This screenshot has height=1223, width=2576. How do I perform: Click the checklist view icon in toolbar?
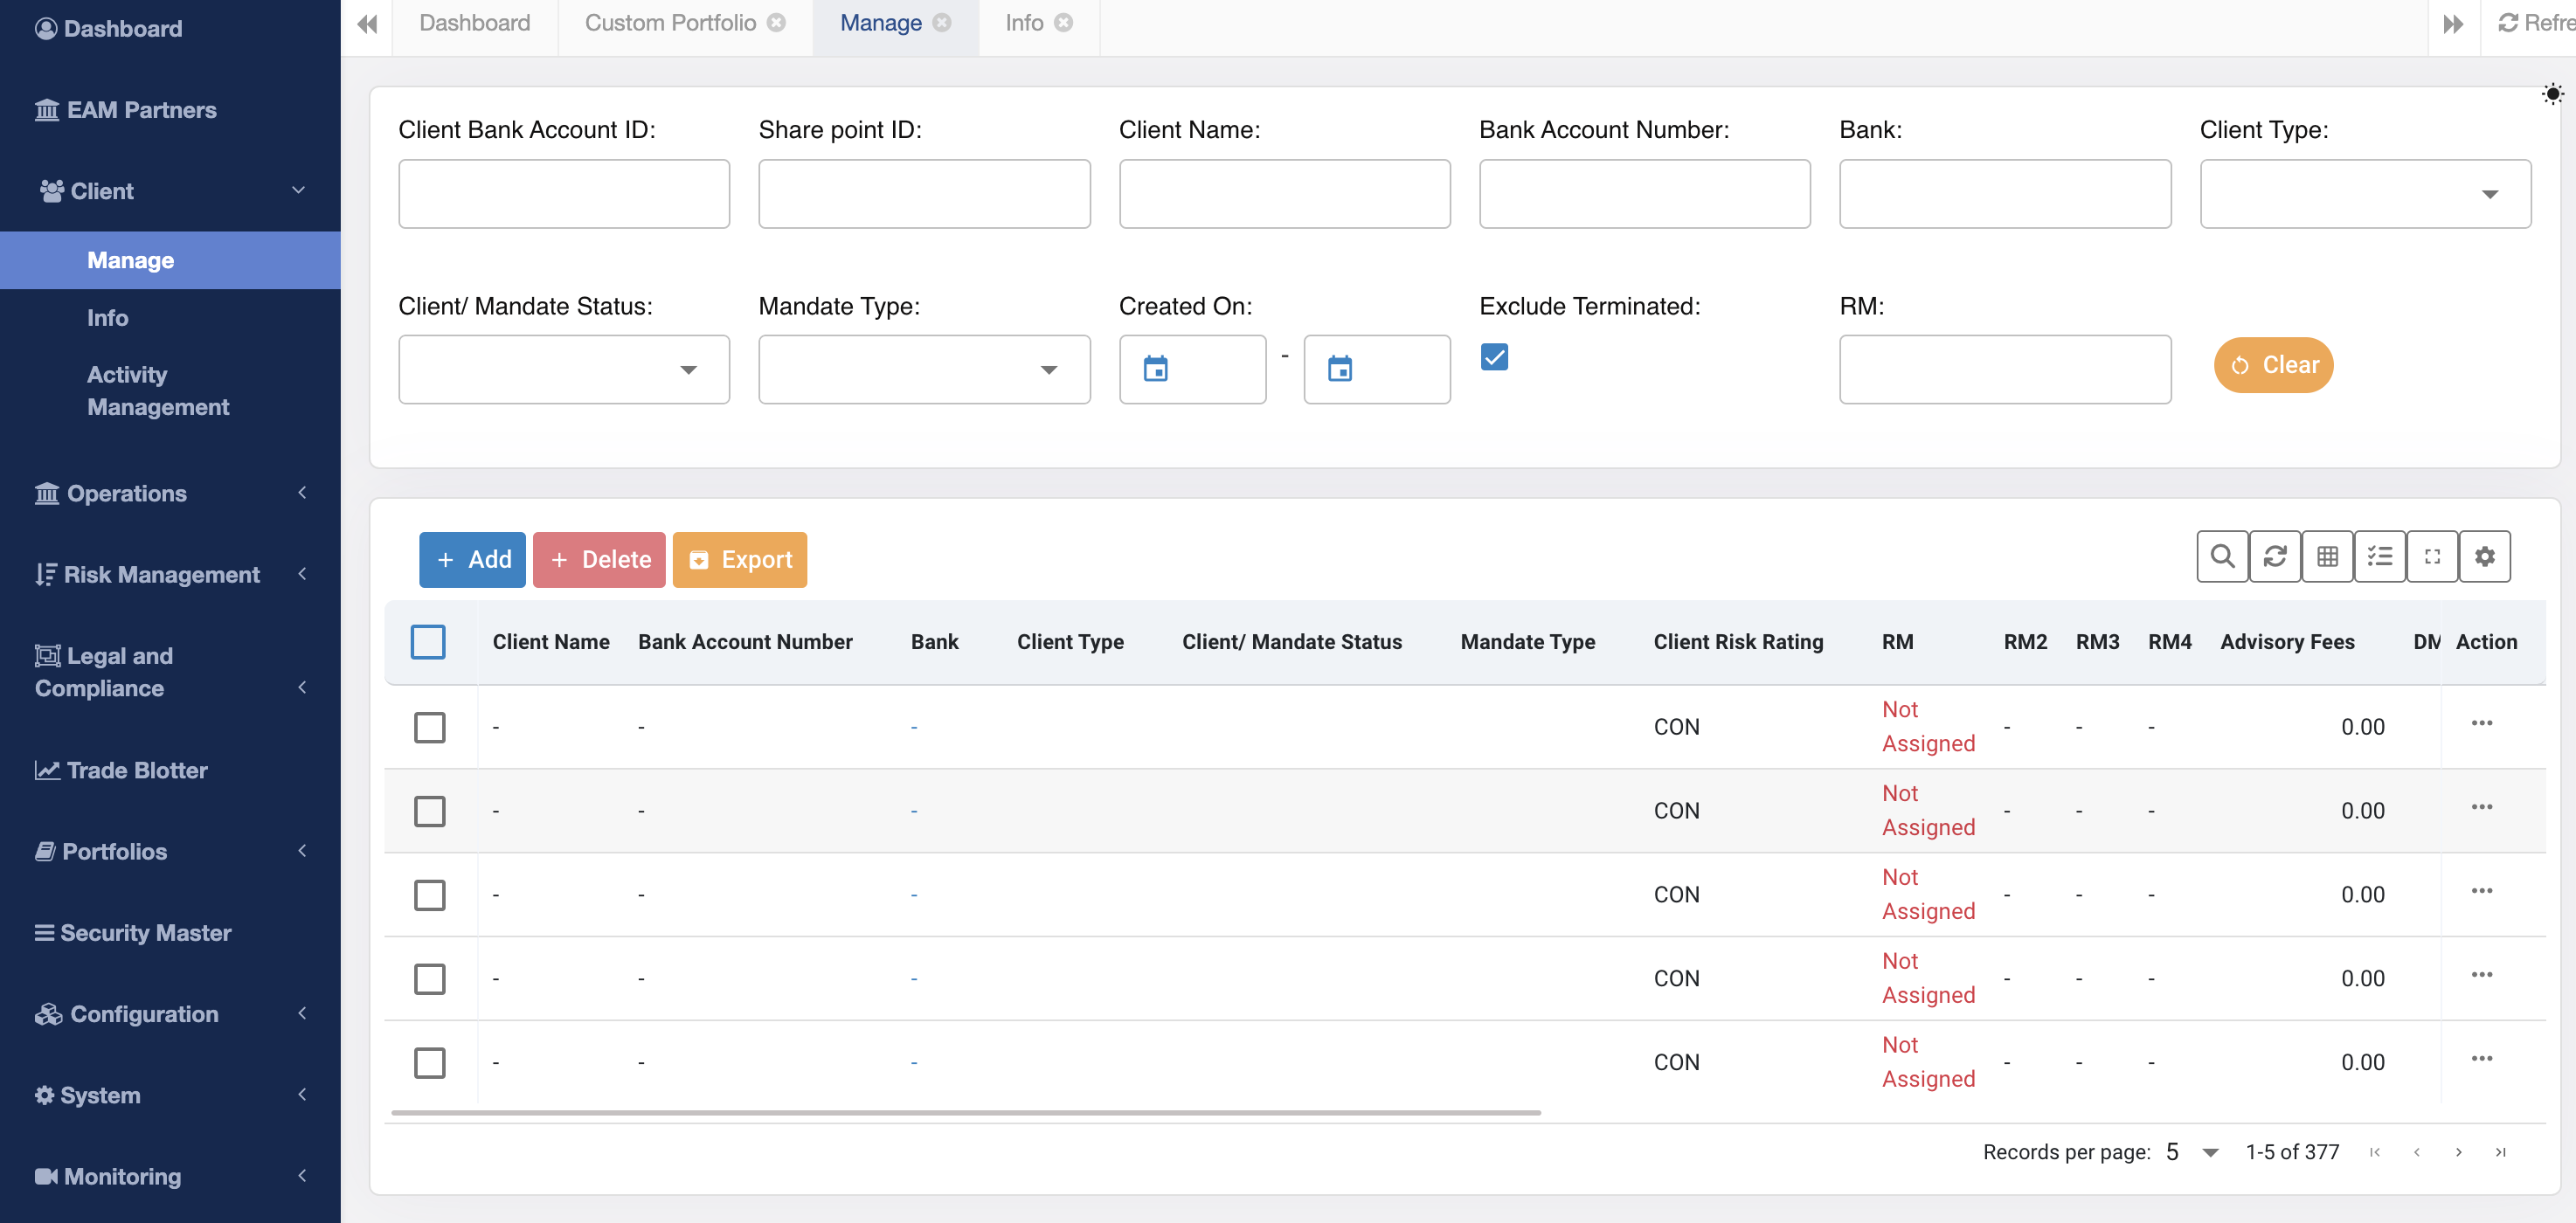click(2379, 557)
